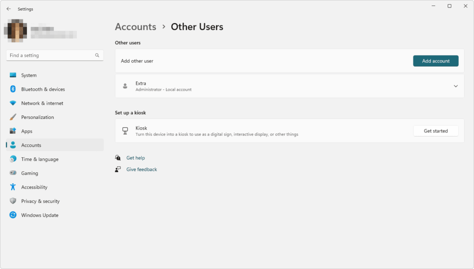The width and height of the screenshot is (474, 269).
Task: Open Privacy & security via the shield icon
Action: (x=13, y=201)
